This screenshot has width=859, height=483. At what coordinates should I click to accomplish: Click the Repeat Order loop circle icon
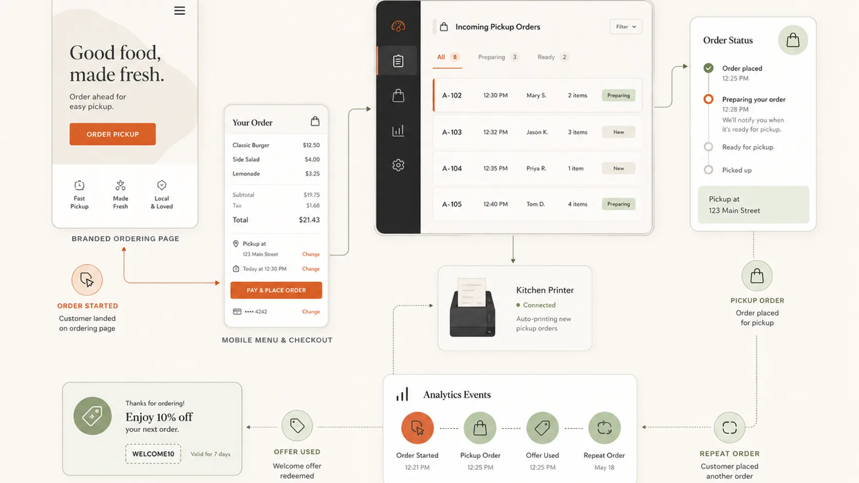pyautogui.click(x=730, y=428)
